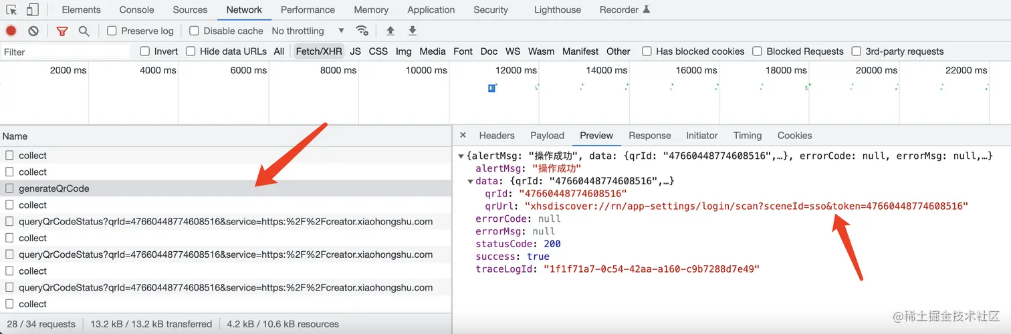
Task: Filter requests by Fetch/XHR
Action: click(319, 51)
